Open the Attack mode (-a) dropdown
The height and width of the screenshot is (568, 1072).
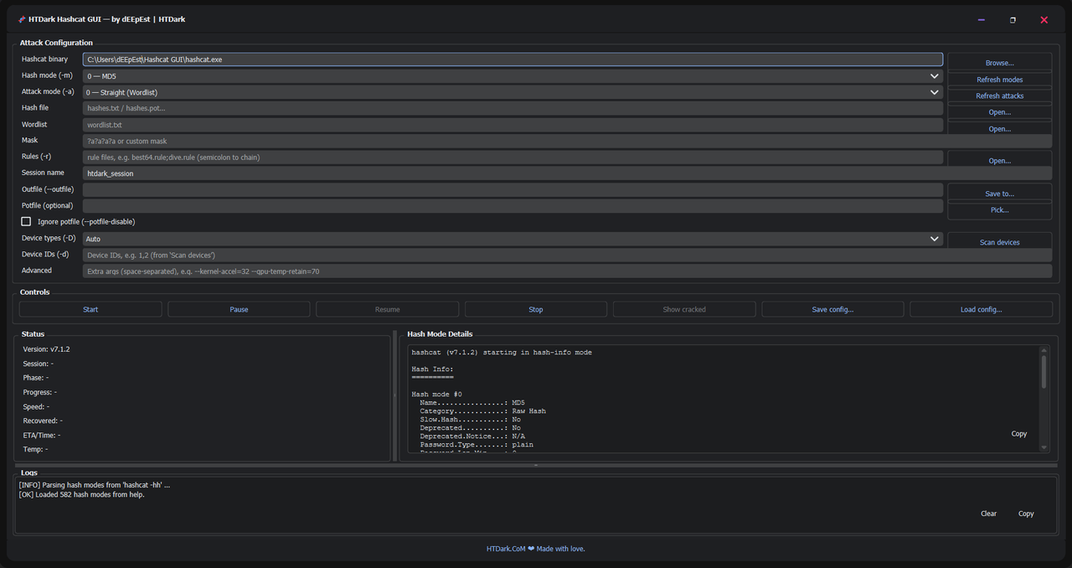click(x=934, y=92)
